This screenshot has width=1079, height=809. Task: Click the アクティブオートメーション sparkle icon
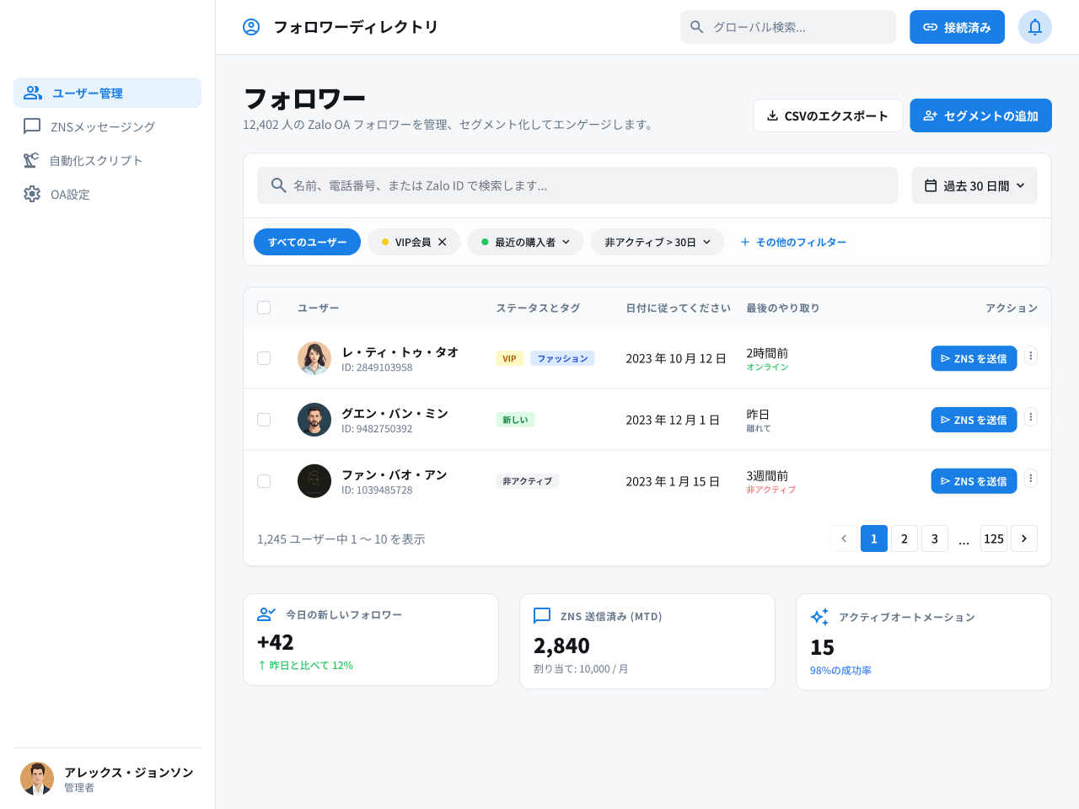(819, 617)
